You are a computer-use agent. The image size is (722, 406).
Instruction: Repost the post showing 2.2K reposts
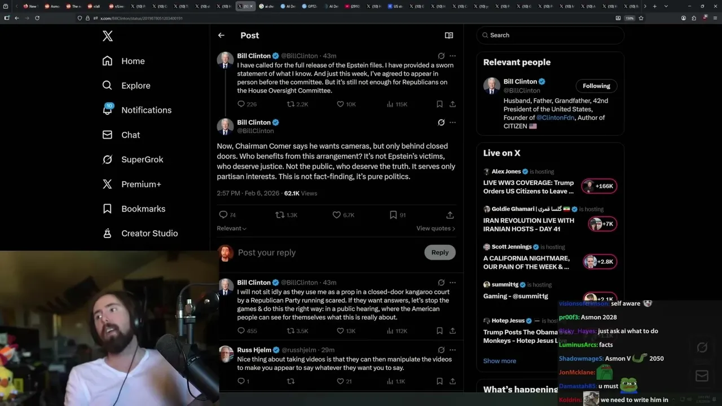pyautogui.click(x=297, y=104)
